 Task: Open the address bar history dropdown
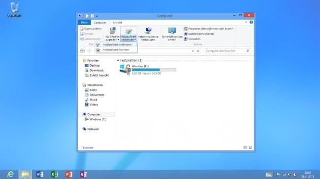click(193, 51)
